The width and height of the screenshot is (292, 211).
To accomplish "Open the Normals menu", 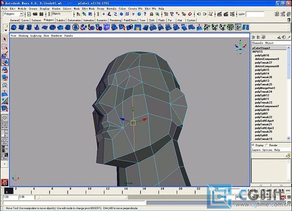I will coord(111,9).
